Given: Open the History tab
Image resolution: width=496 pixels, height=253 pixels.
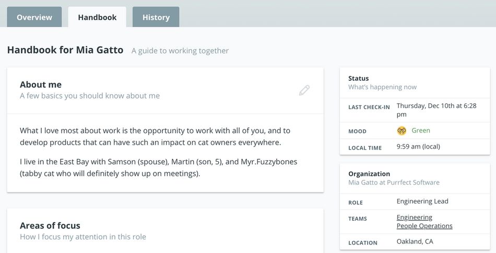Looking at the screenshot, I should pyautogui.click(x=156, y=17).
